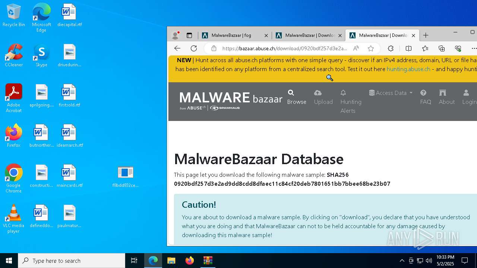Click the SHA256 hash text

(282, 184)
